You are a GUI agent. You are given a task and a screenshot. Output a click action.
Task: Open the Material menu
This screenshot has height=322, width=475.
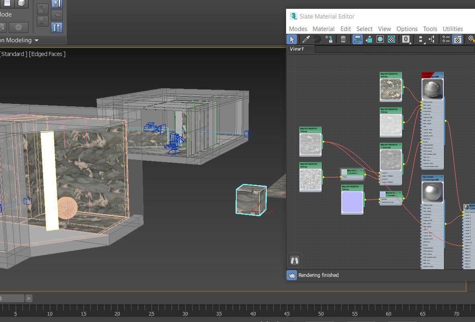(323, 29)
